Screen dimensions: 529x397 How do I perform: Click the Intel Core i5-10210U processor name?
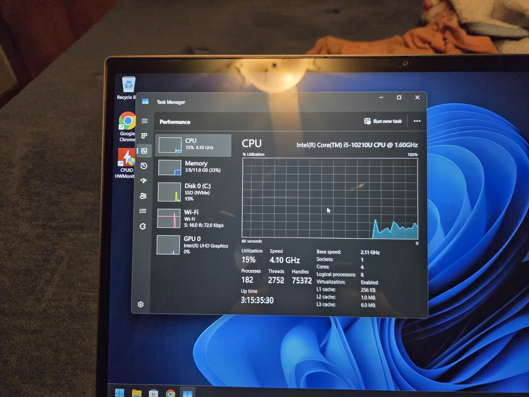pos(357,145)
